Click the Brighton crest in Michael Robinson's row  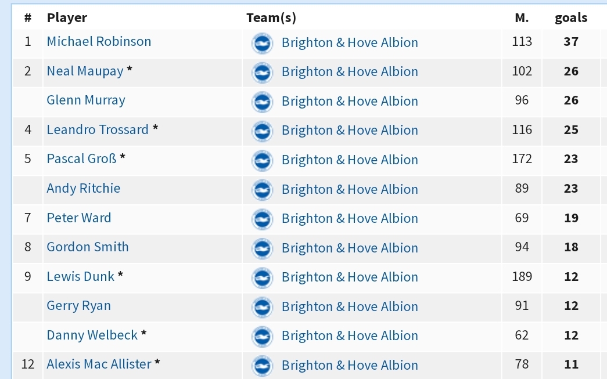pos(262,43)
